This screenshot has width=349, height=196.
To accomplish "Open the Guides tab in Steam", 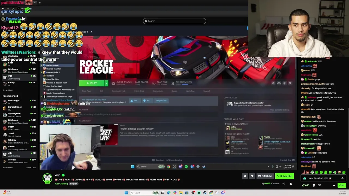I will pos(174,91).
